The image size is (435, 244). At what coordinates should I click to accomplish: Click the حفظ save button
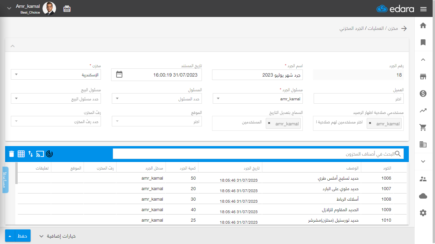click(22, 236)
